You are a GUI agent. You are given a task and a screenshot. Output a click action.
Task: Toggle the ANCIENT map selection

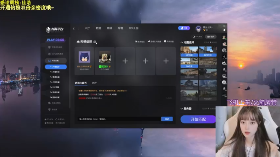pyautogui.click(x=208, y=96)
